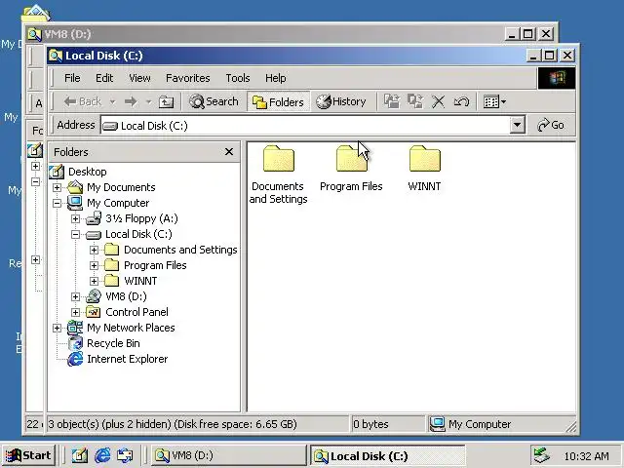Open the File menu
624x468 pixels.
pyautogui.click(x=72, y=78)
